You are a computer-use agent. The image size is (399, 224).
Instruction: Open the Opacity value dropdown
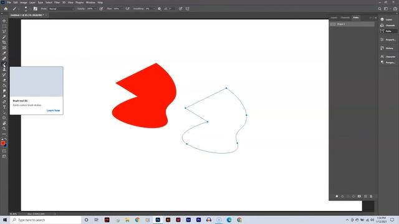pos(95,9)
